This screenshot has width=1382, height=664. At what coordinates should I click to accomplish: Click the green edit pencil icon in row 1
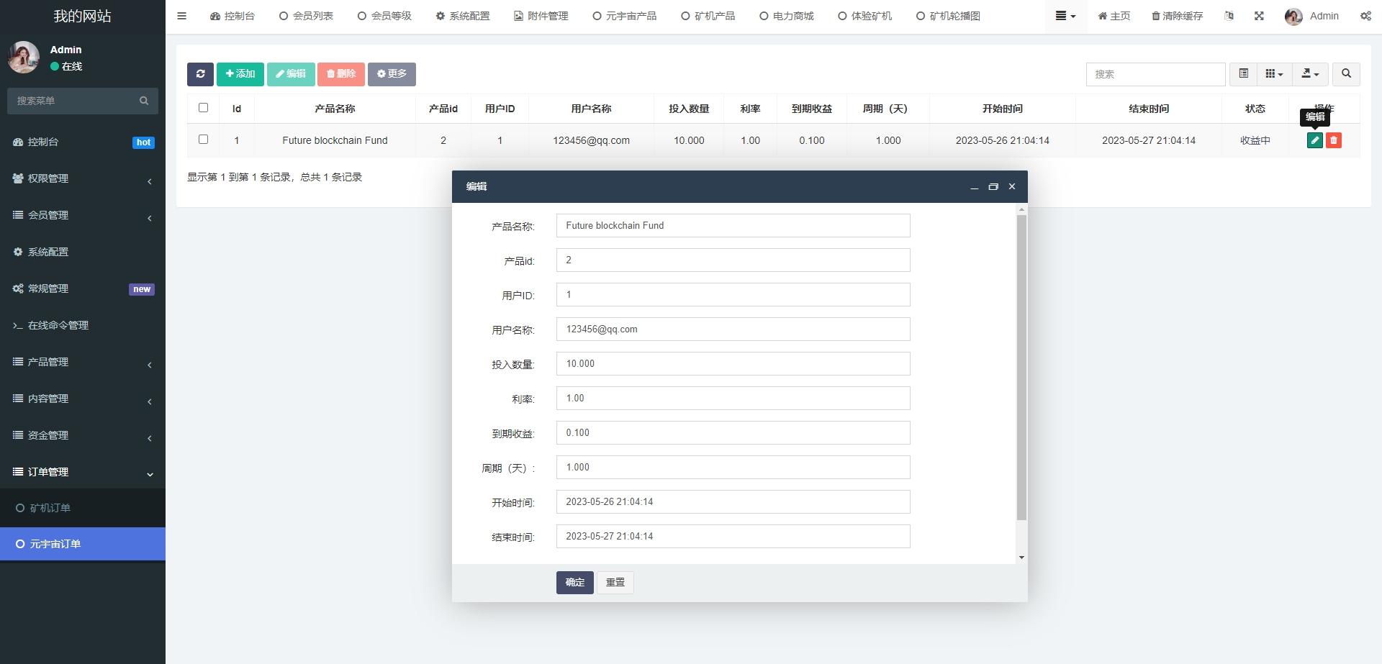pos(1314,140)
